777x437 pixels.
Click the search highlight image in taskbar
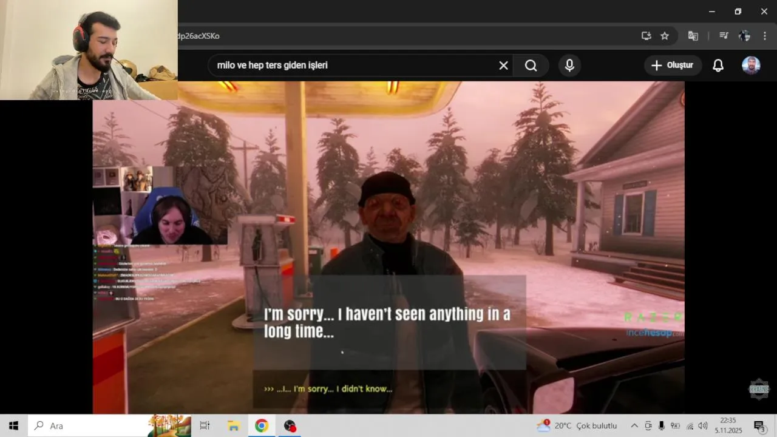click(x=170, y=425)
